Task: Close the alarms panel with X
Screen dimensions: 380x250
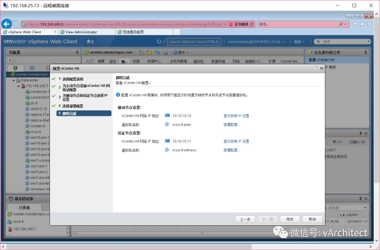Action: pos(366,133)
